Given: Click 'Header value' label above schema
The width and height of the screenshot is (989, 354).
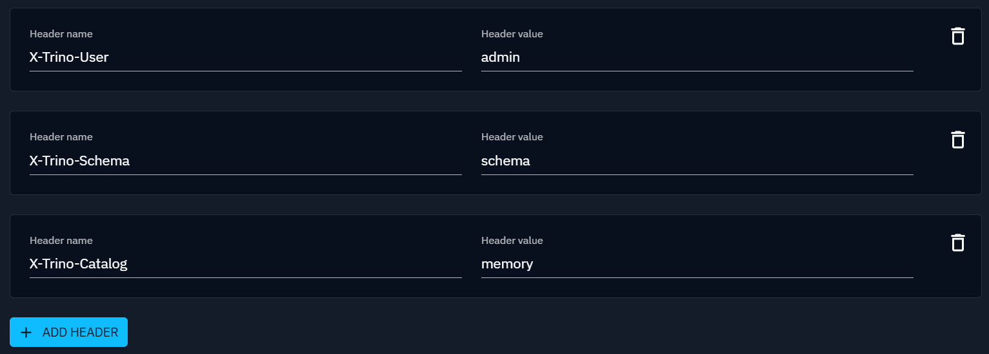Looking at the screenshot, I should [x=512, y=137].
